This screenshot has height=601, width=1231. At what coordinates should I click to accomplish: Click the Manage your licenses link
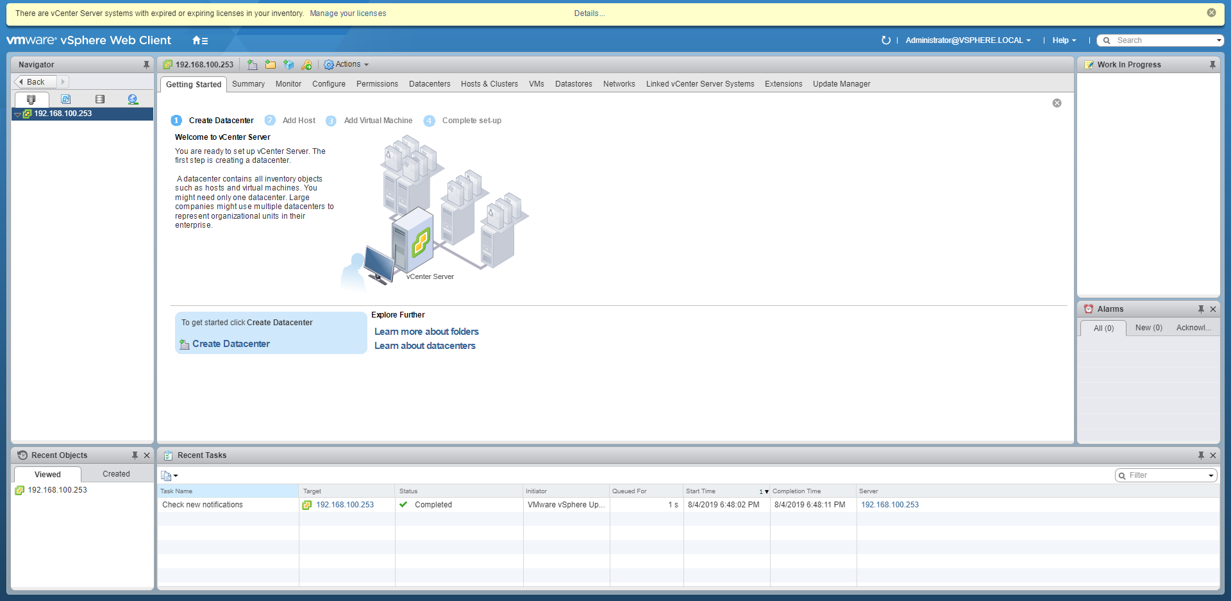tap(348, 13)
